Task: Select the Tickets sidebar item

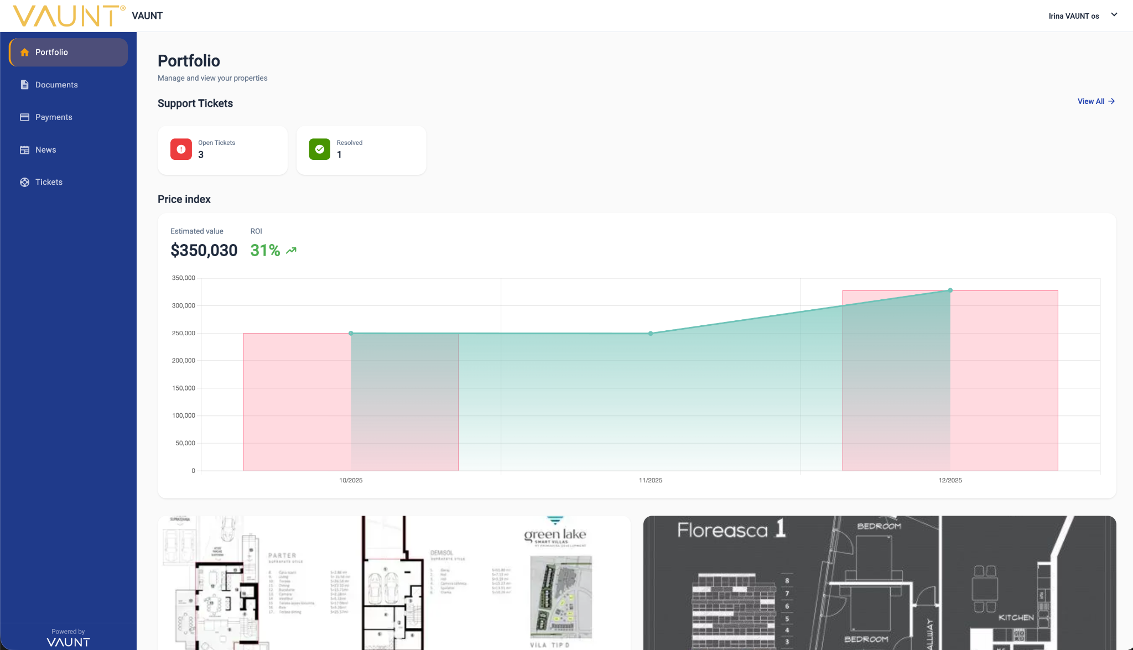Action: pos(49,182)
